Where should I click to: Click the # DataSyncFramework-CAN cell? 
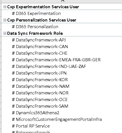tap(62, 46)
